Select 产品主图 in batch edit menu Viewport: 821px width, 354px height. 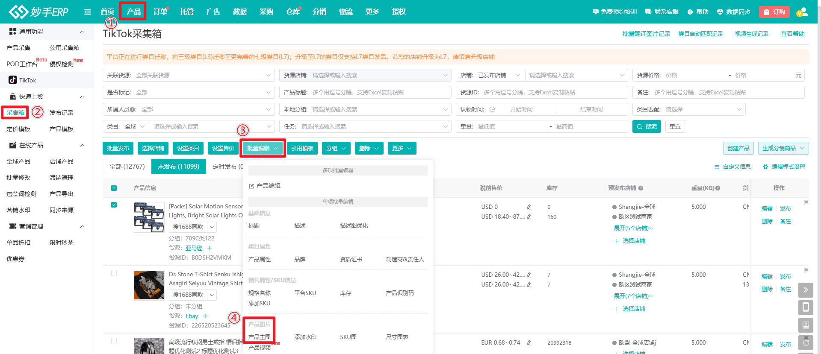coord(259,337)
